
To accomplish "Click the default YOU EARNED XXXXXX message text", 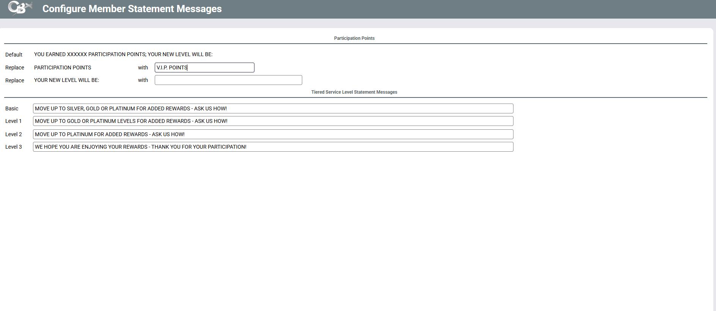I will click(123, 54).
